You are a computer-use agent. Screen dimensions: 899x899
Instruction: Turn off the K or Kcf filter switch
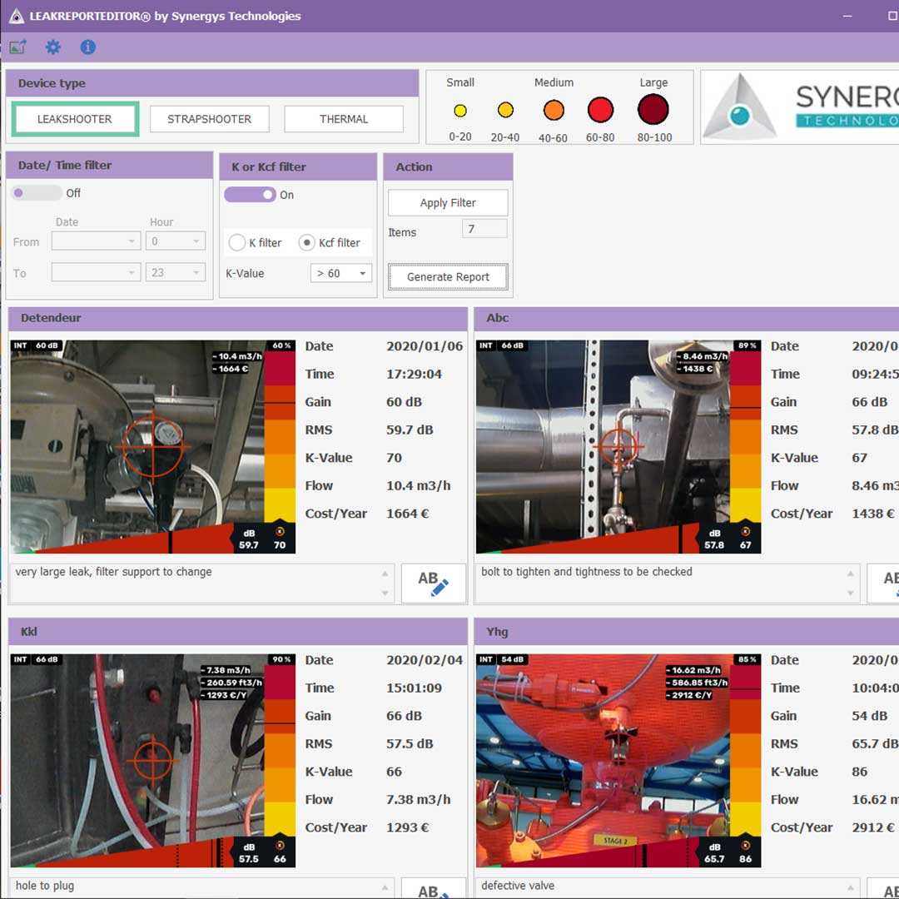tap(251, 195)
